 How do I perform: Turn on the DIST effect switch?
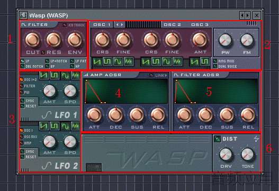coord(218,139)
